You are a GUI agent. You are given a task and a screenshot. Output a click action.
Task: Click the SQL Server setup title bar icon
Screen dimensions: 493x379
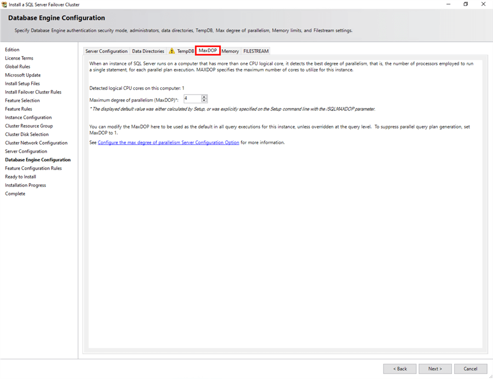pyautogui.click(x=4, y=4)
